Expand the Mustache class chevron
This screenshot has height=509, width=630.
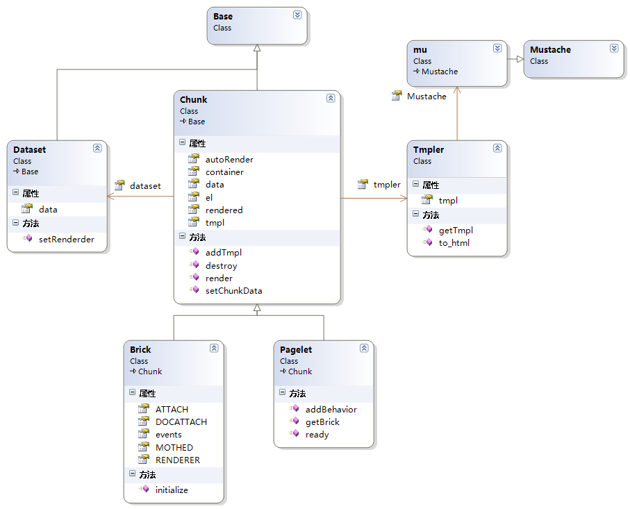614,49
